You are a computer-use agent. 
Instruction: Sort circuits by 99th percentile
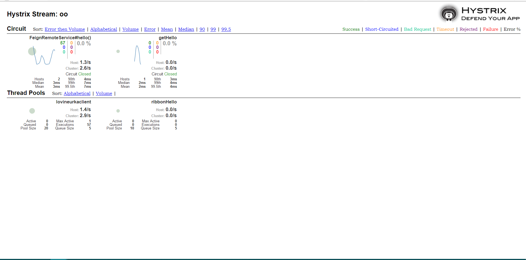[213, 29]
